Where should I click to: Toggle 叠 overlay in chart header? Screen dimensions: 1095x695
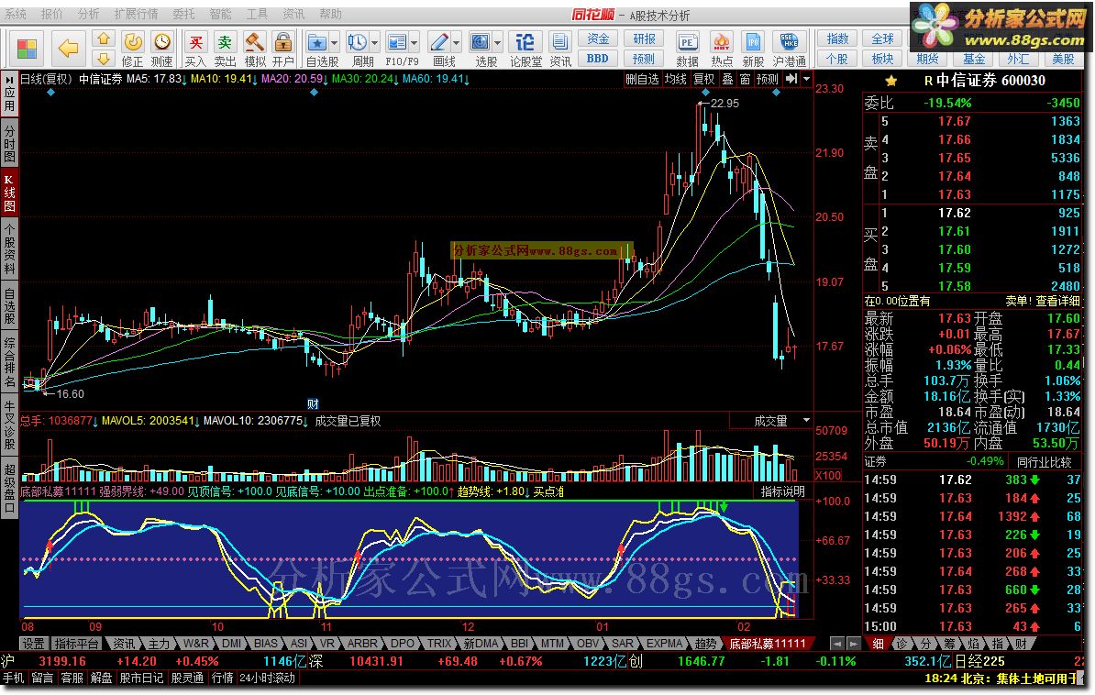pos(727,80)
